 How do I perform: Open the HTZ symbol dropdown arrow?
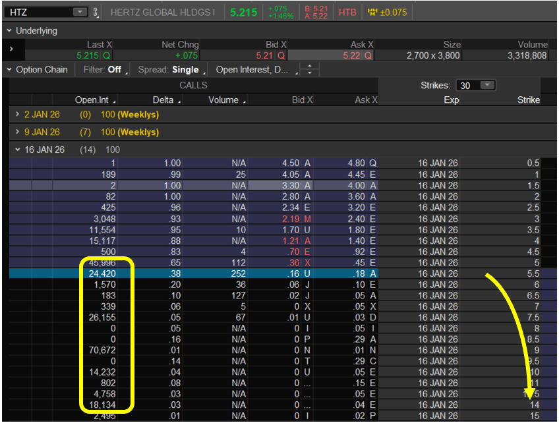coord(80,12)
